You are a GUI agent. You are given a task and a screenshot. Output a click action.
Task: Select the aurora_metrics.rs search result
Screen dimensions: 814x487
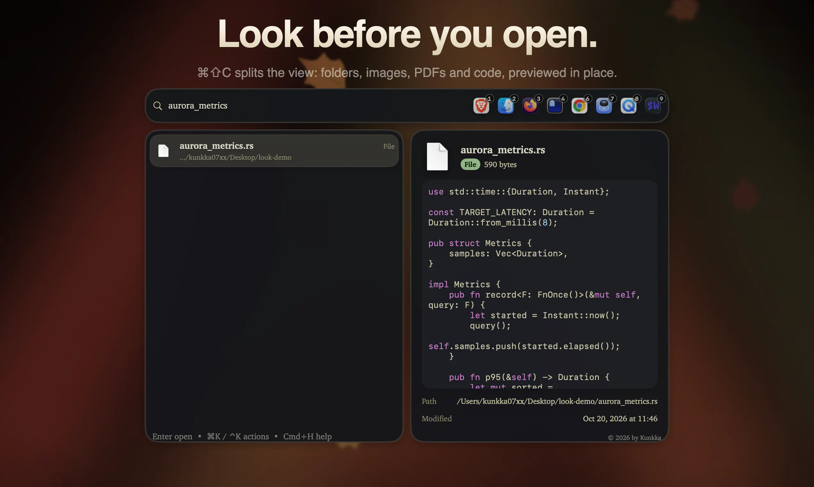274,151
